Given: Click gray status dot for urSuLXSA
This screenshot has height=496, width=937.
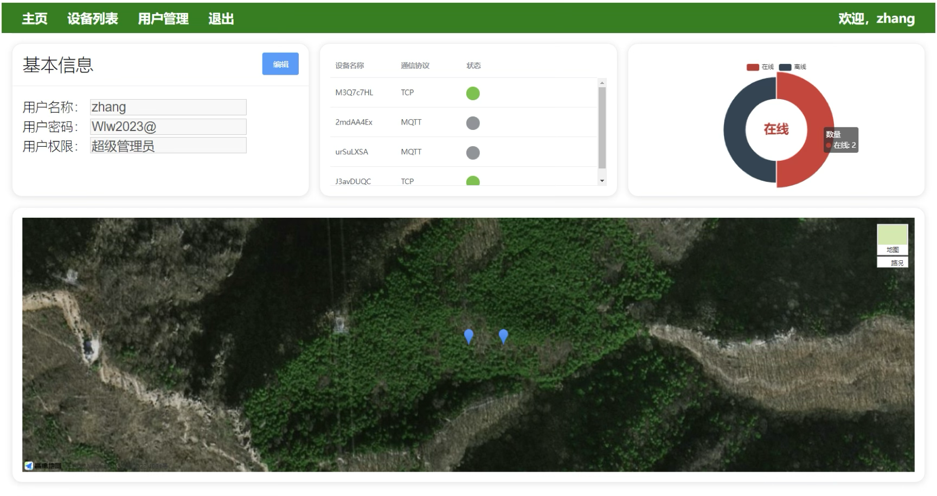Looking at the screenshot, I should pyautogui.click(x=473, y=153).
